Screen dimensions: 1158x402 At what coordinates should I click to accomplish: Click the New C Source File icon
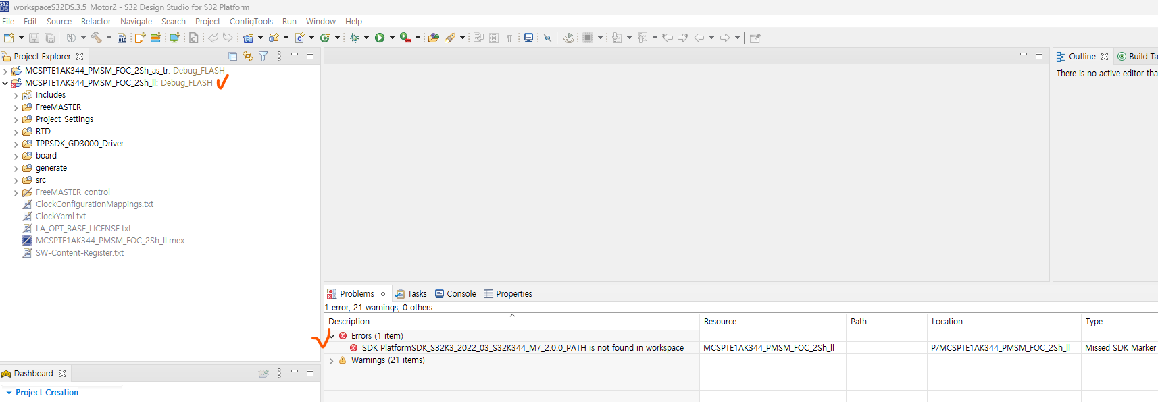pyautogui.click(x=299, y=38)
